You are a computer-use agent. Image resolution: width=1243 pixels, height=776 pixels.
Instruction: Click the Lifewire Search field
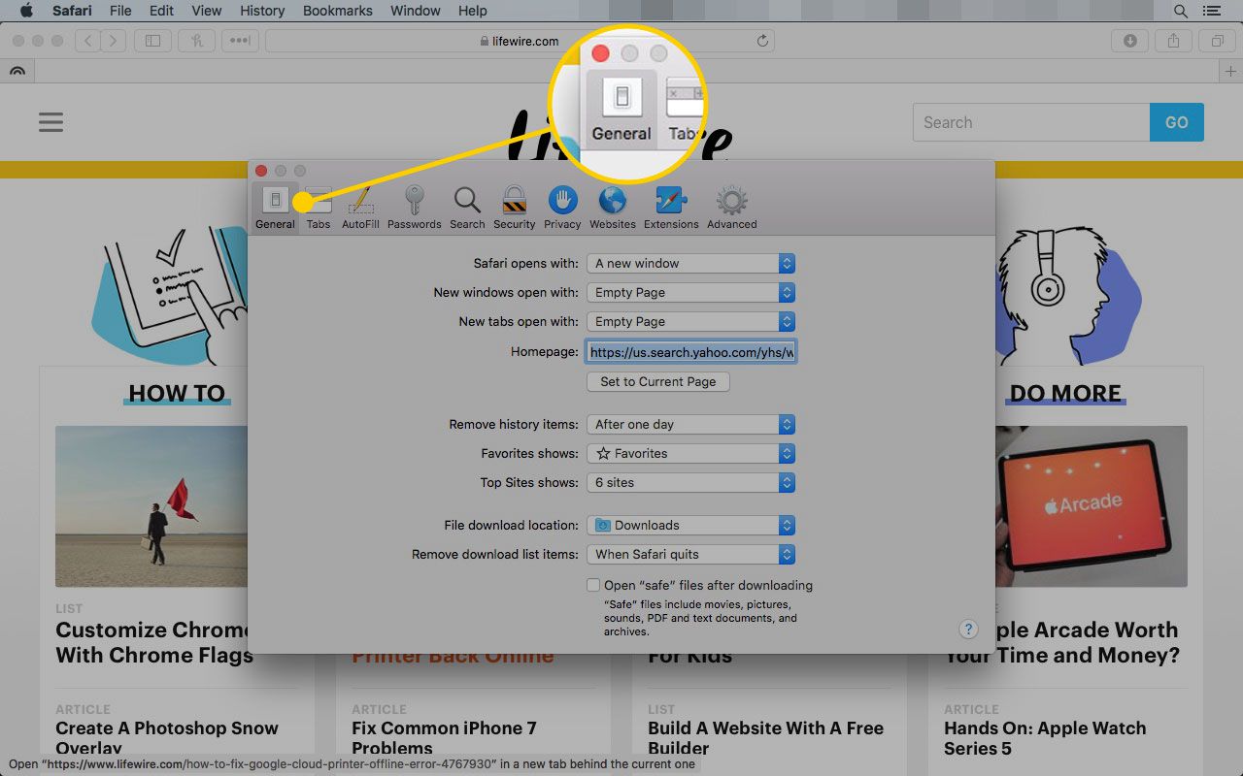pyautogui.click(x=1031, y=122)
